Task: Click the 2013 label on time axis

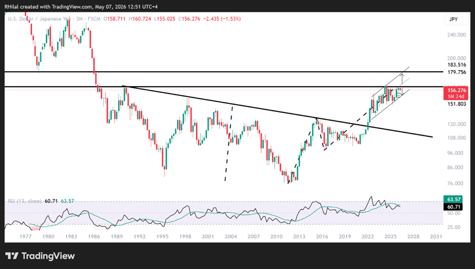Action: coord(299,236)
